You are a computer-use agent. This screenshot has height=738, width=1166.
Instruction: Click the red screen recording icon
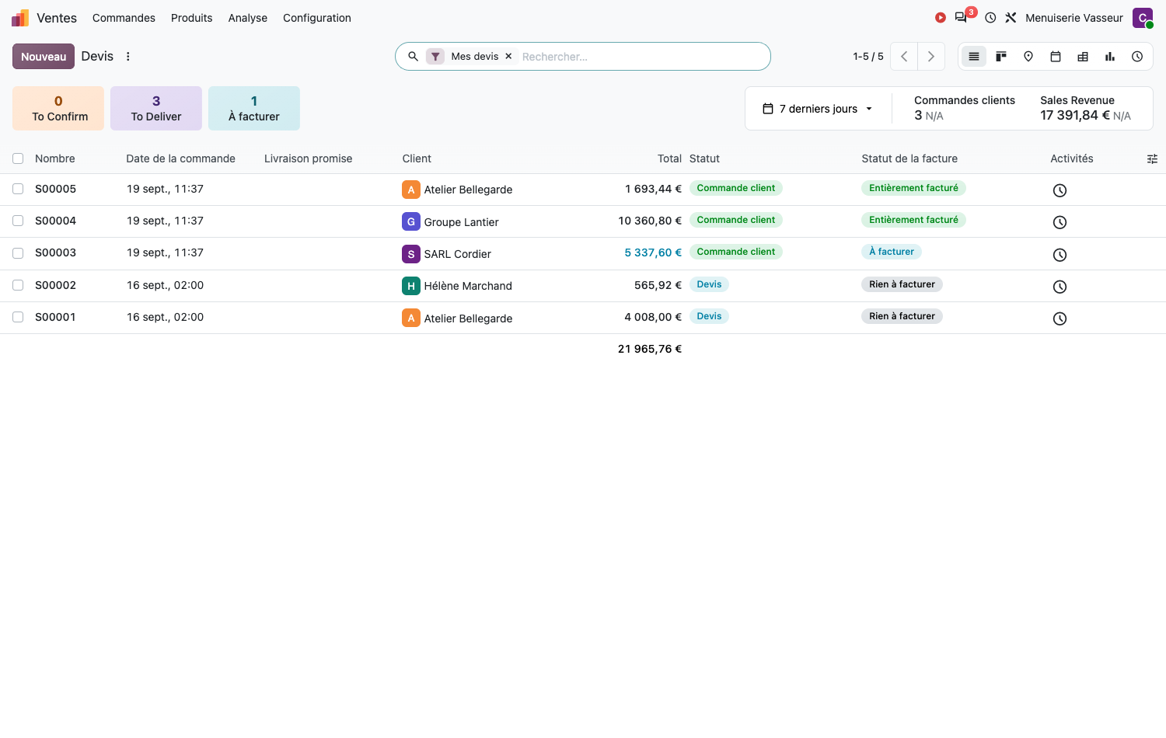tap(941, 18)
